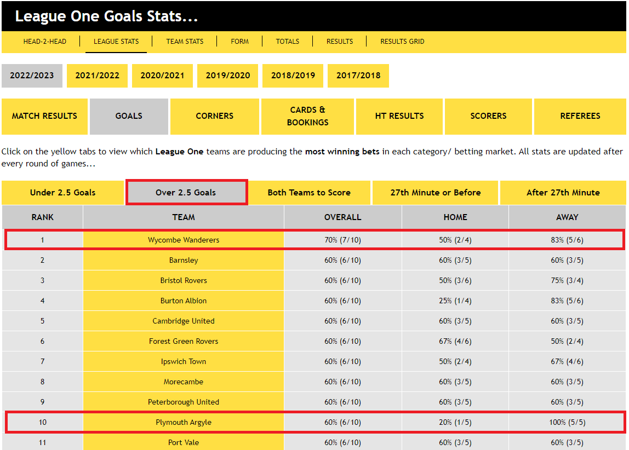
Task: Click Burton Albion's away 83% (5/6) cell
Action: point(567,301)
